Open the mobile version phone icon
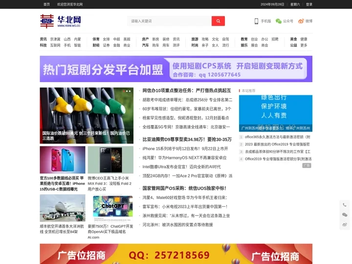 (256, 21)
